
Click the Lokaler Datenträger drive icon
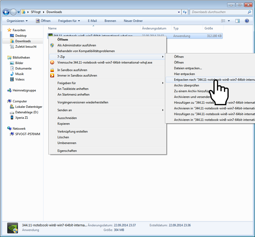coord(12,107)
